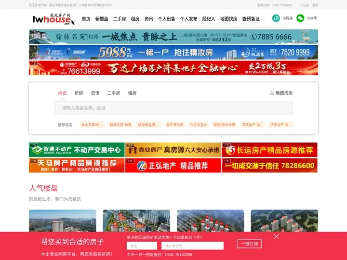
Task: Open 新楼盘 navigation item
Action: [x=102, y=19]
